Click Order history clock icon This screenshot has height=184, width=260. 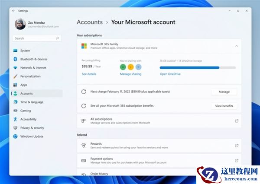coord(84,174)
